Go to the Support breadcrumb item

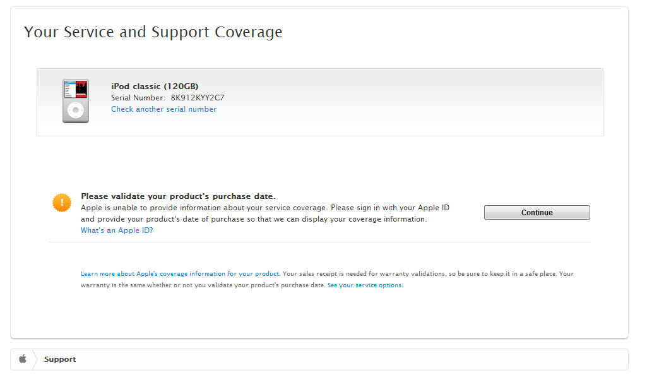point(60,359)
